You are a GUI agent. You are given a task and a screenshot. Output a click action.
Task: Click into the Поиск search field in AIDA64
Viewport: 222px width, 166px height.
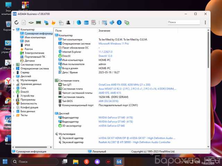click(x=183, y=22)
